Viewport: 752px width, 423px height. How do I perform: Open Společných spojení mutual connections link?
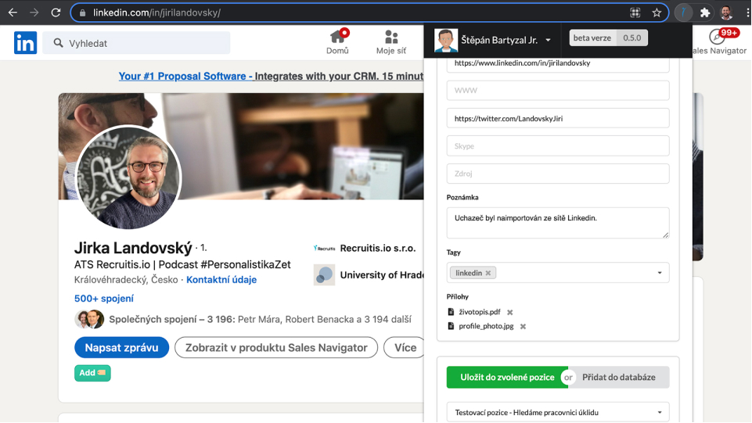click(x=260, y=320)
